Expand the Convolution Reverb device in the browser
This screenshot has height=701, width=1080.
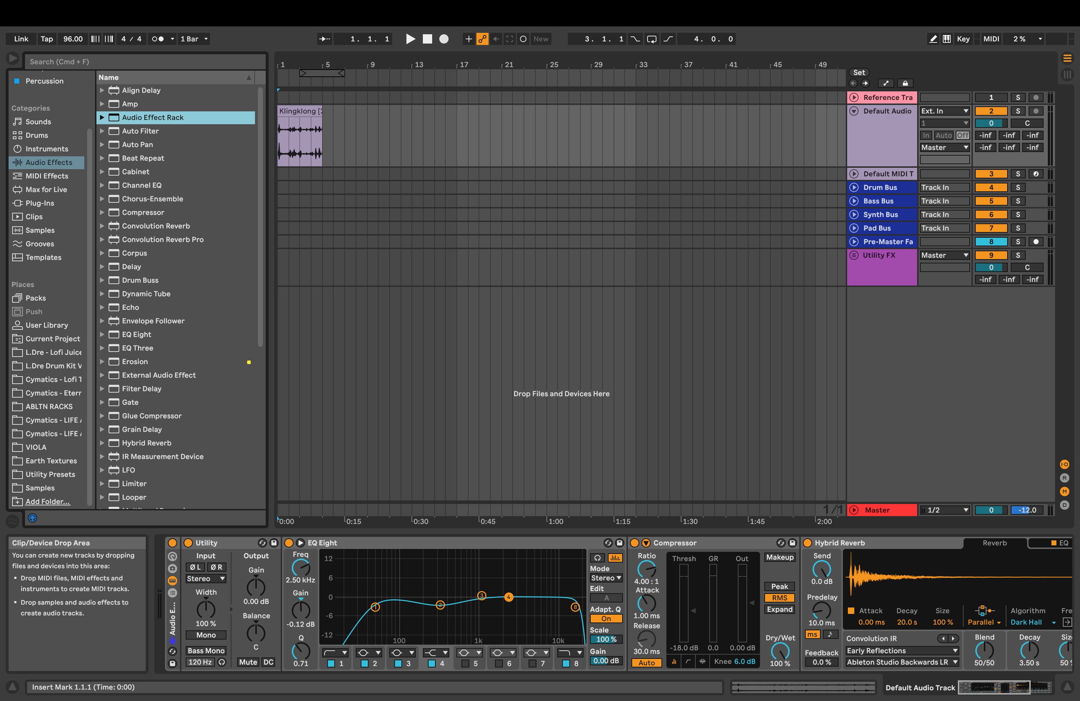coord(102,226)
